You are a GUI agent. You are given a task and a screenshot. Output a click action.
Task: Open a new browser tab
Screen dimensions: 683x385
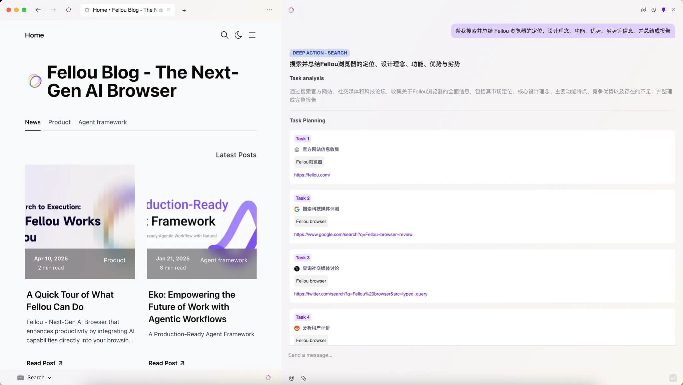click(184, 10)
